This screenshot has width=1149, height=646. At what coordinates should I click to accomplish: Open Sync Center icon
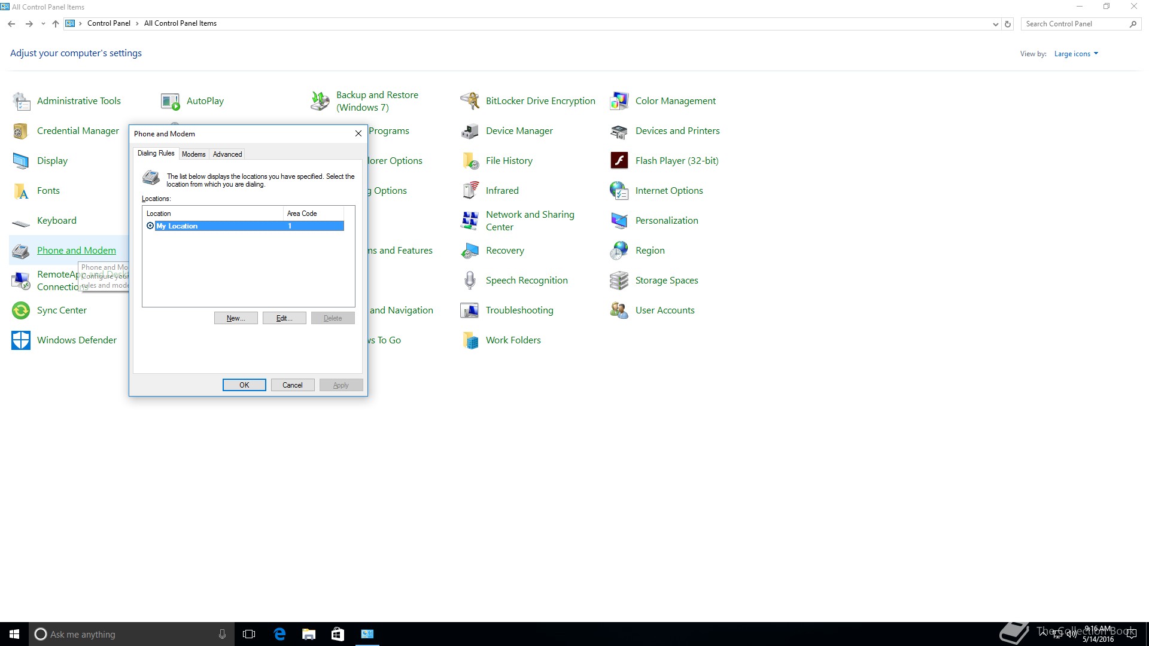click(x=21, y=310)
